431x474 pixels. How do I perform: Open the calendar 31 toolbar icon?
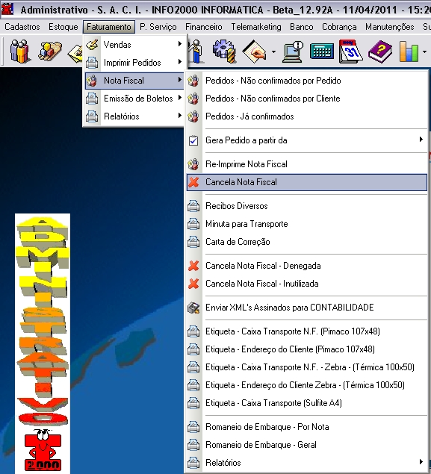tap(350, 52)
